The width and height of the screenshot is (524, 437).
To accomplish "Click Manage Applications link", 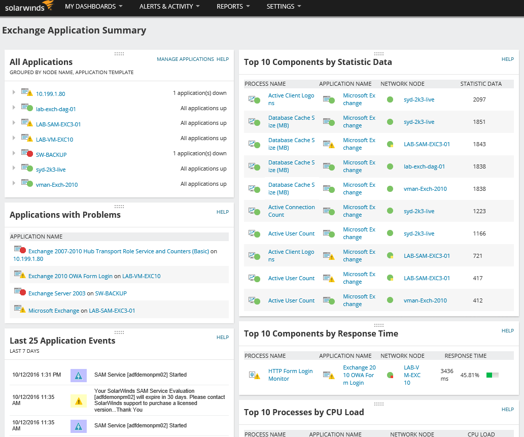I will click(185, 59).
